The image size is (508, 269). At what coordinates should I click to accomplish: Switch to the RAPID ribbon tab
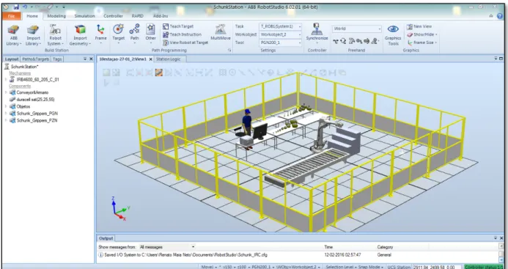137,16
